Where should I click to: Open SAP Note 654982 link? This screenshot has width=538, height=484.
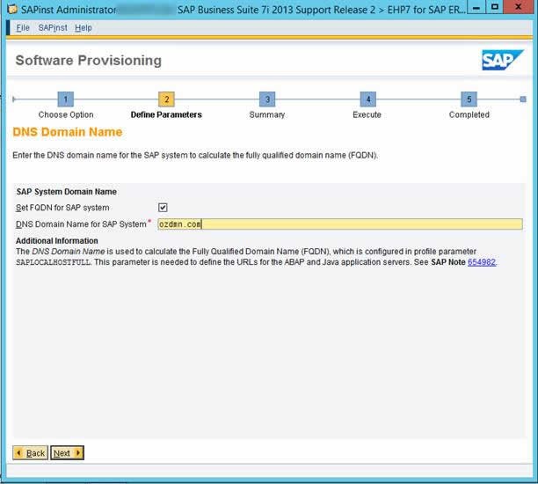coord(482,262)
